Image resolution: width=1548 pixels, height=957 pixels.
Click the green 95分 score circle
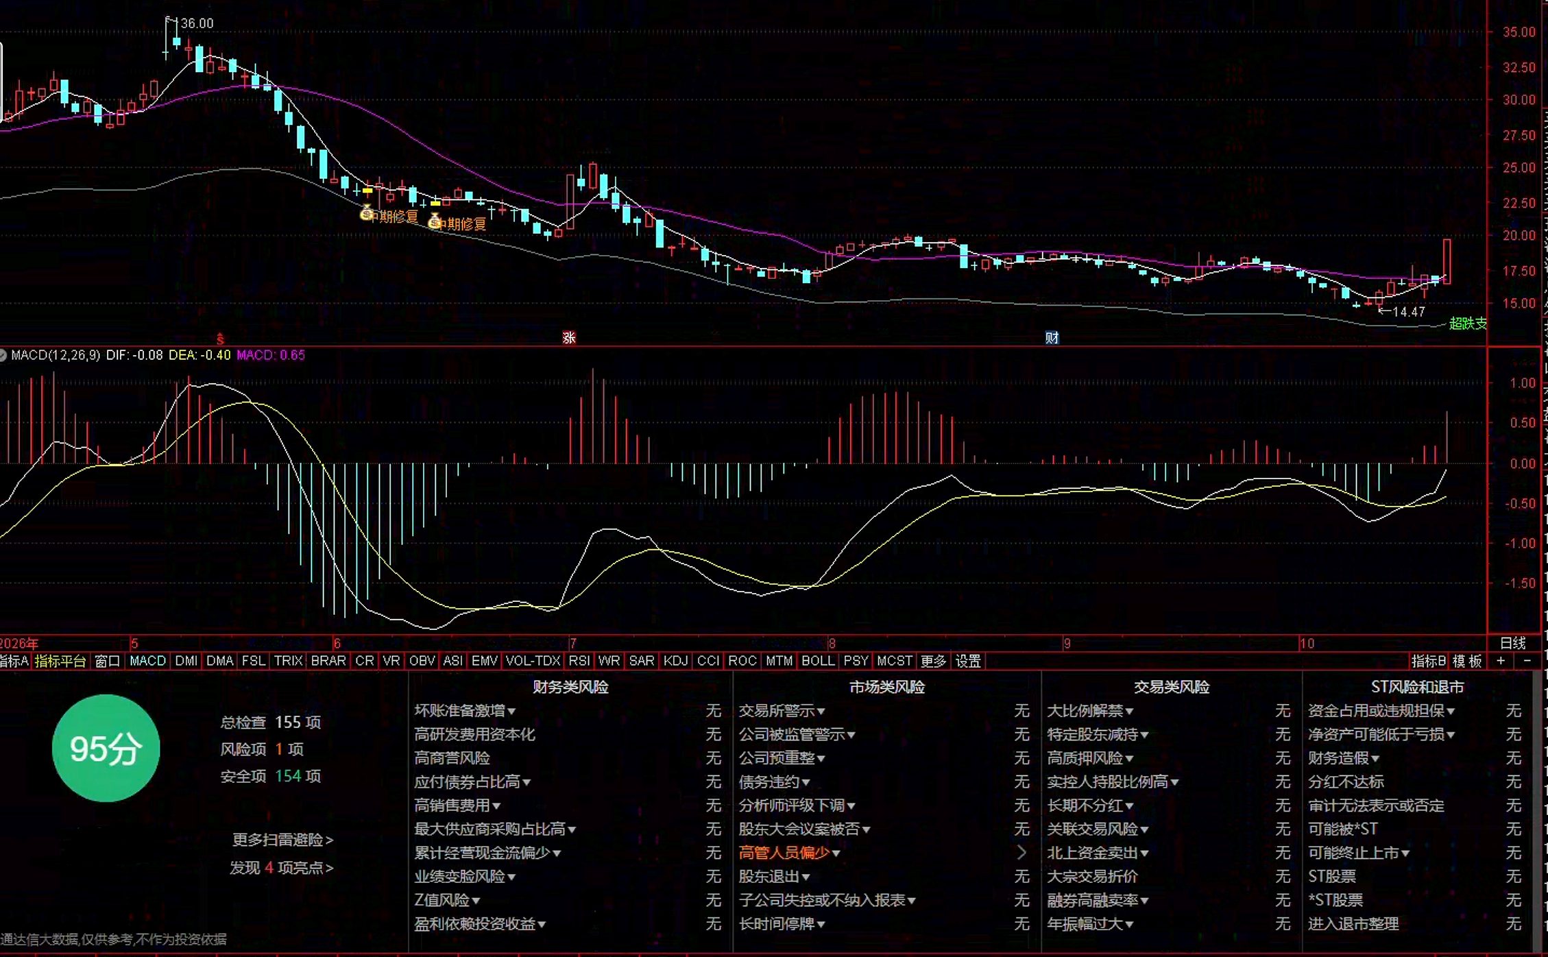(x=106, y=748)
